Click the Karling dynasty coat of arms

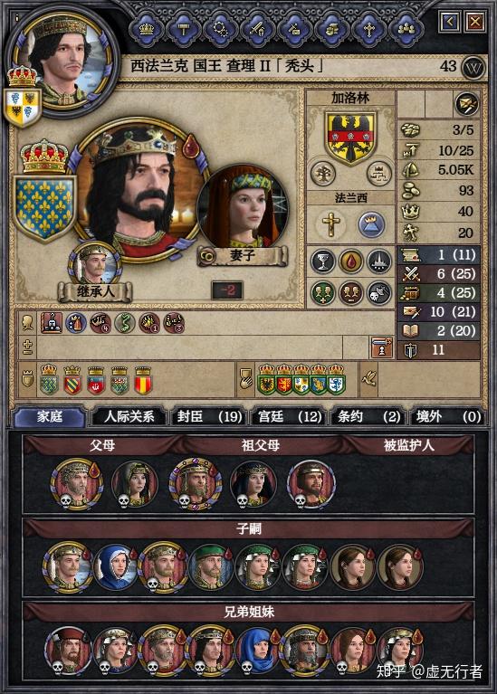(x=350, y=137)
